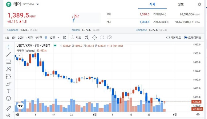Select the crosshair cursor tool
The width and height of the screenshot is (207, 119).
(9, 47)
